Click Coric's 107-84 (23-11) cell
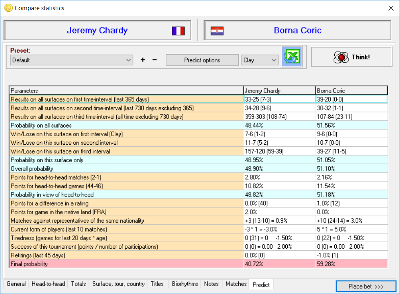400x294 pixels. pos(351,117)
